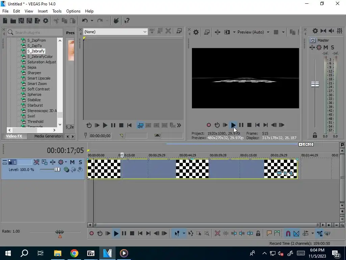
Task: Open Video Output FX in preview toolbar
Action: [x=217, y=32]
